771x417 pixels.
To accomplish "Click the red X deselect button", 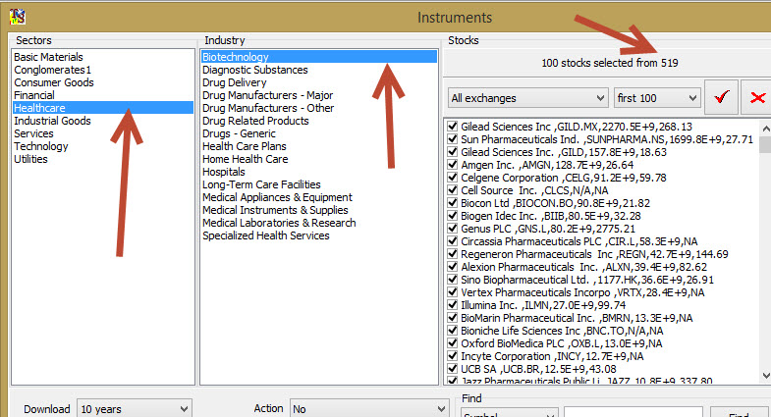I will pos(757,97).
